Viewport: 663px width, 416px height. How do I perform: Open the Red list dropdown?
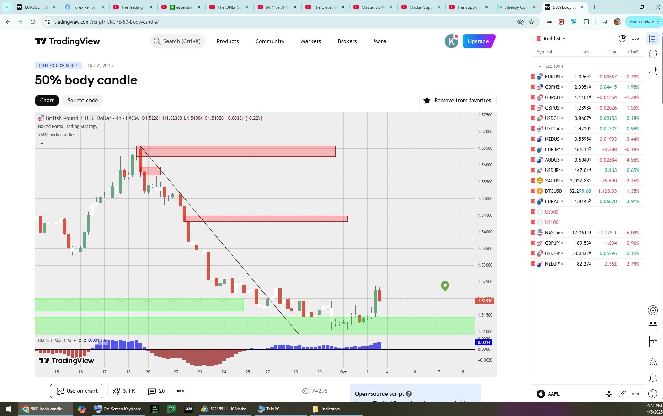click(x=554, y=38)
